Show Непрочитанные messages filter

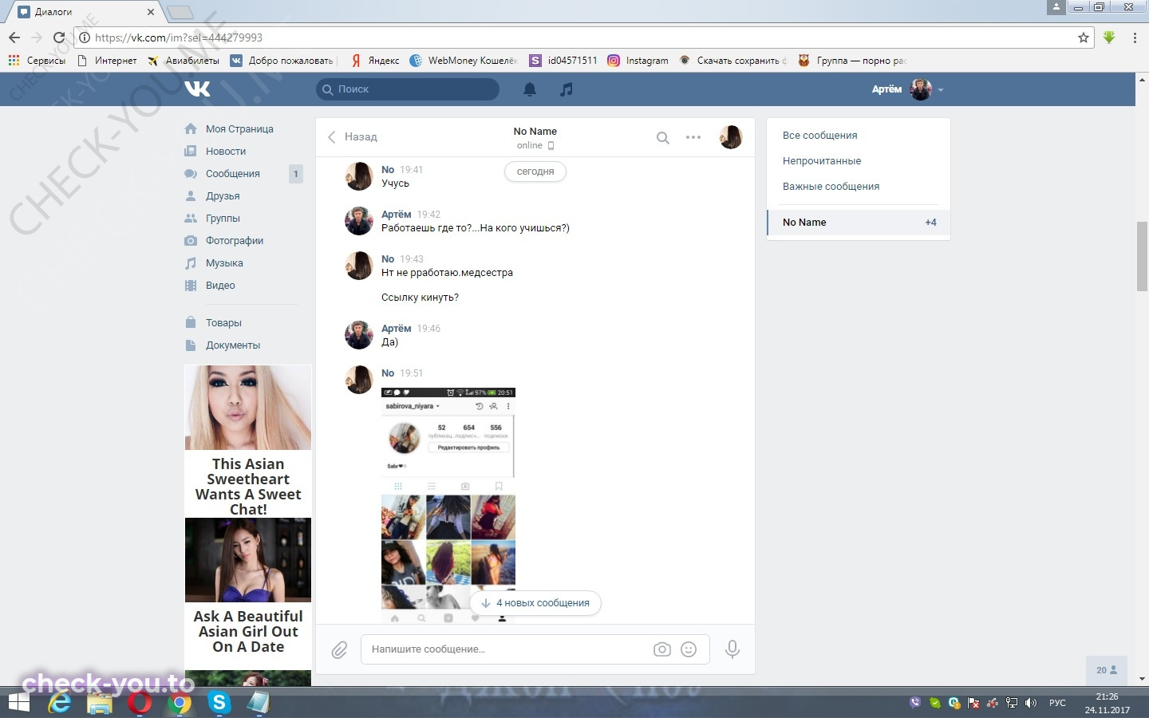pos(822,160)
